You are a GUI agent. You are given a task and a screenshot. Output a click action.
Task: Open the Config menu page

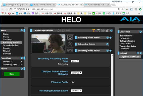pyautogui.click(x=6, y=37)
